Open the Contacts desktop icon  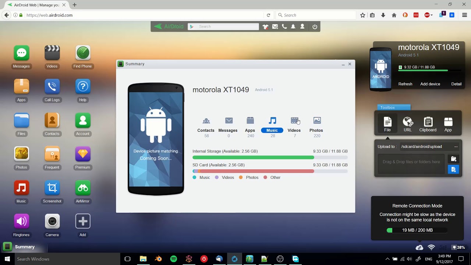(52, 120)
